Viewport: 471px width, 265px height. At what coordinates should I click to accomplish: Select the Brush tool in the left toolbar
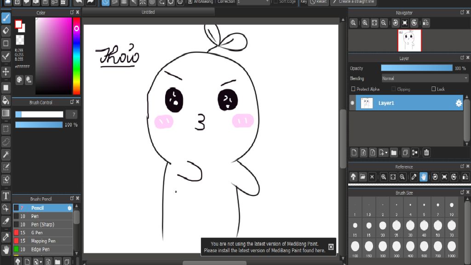(x=6, y=18)
